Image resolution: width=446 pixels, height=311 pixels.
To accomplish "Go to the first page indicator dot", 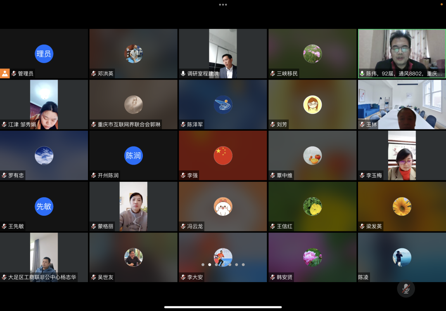I will [x=203, y=264].
